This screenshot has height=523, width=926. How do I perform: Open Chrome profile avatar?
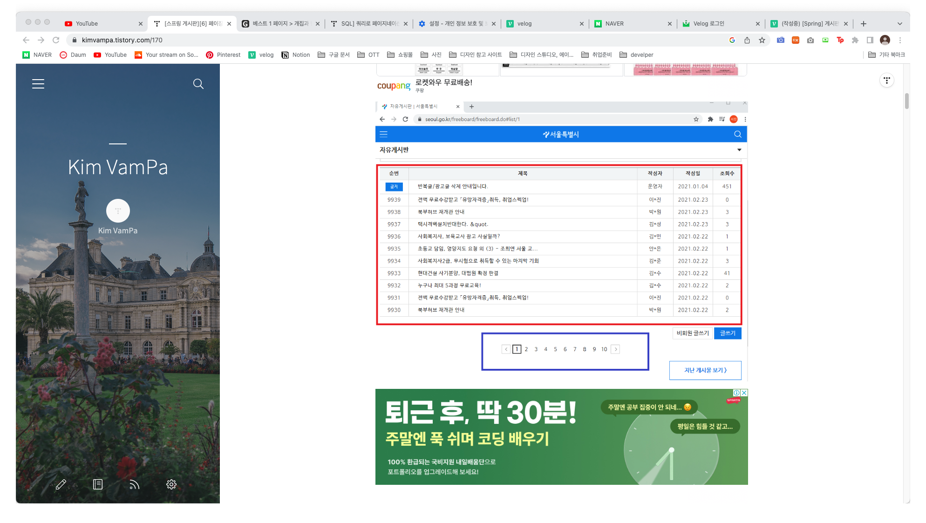885,40
